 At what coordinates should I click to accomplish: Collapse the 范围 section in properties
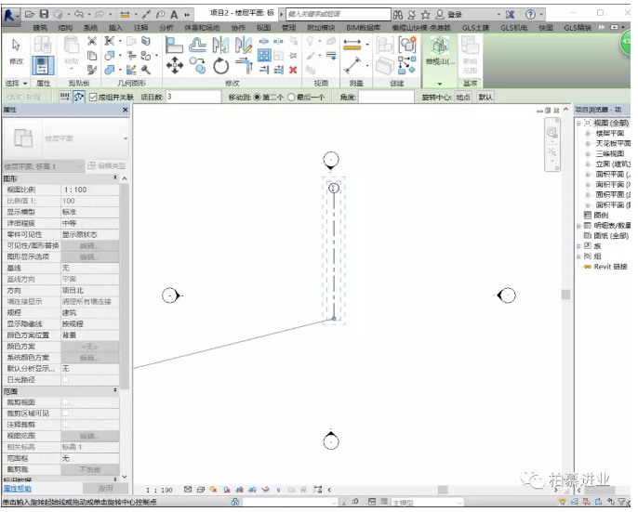[x=115, y=390]
